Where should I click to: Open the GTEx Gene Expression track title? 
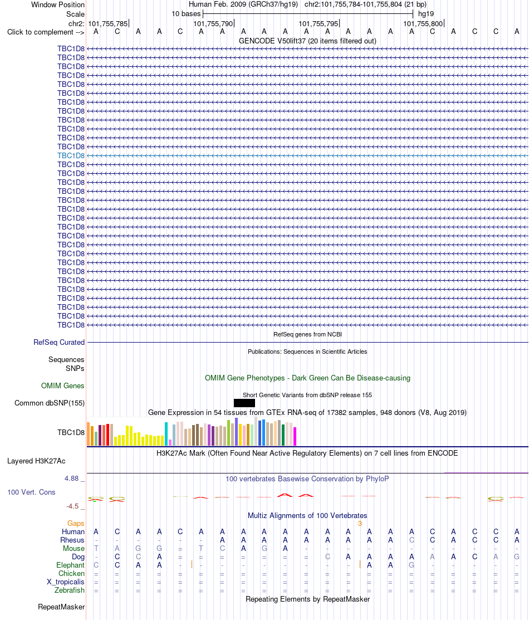(x=307, y=412)
